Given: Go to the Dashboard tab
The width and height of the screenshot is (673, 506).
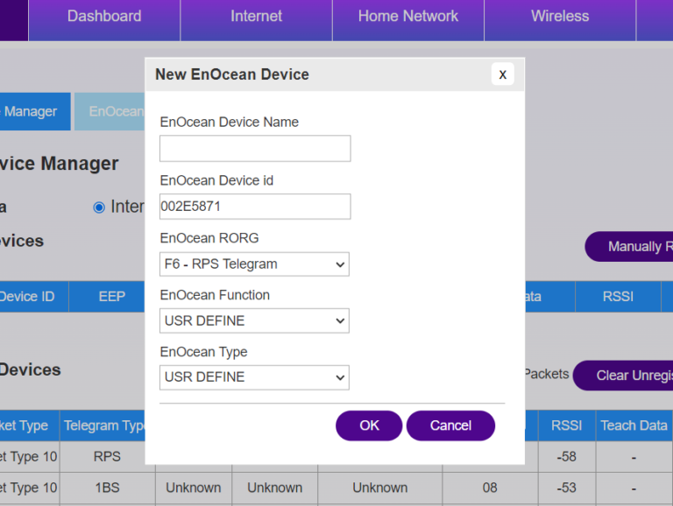Looking at the screenshot, I should pyautogui.click(x=104, y=17).
